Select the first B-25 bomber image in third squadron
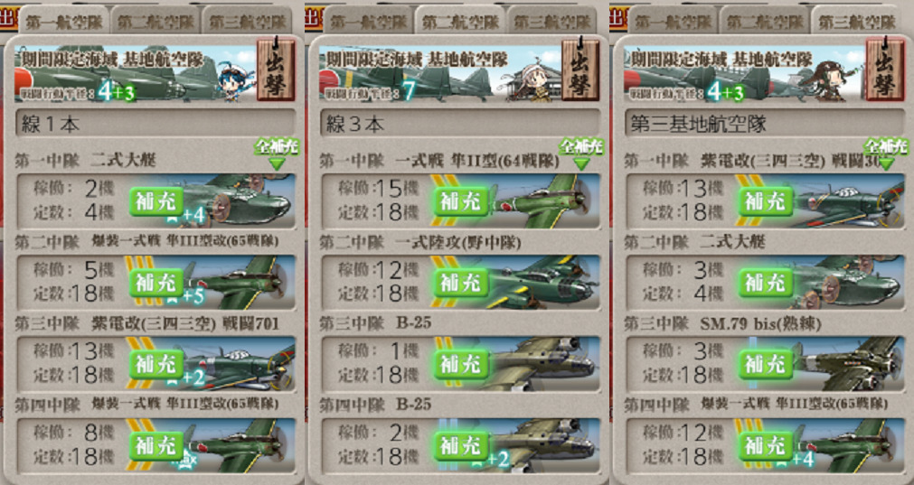914x485 pixels. coord(543,364)
